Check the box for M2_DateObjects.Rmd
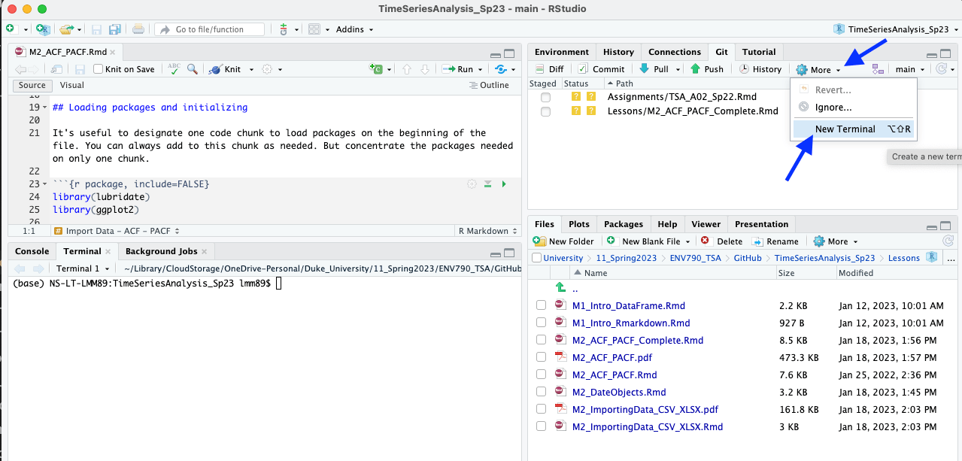The height and width of the screenshot is (461, 962). click(541, 392)
